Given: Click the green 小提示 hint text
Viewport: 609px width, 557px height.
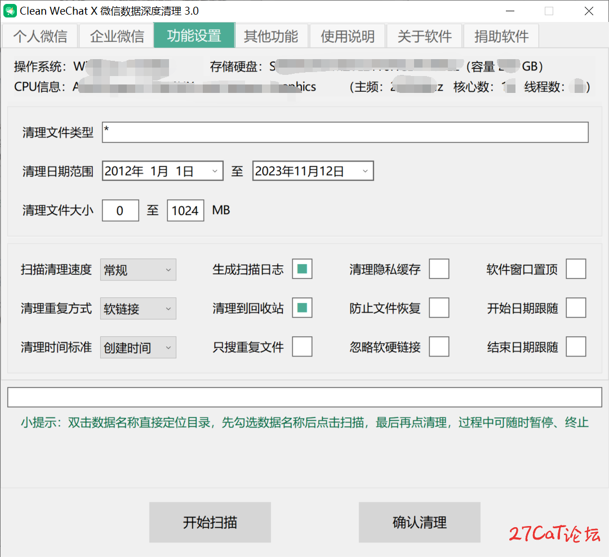Looking at the screenshot, I should [x=305, y=422].
